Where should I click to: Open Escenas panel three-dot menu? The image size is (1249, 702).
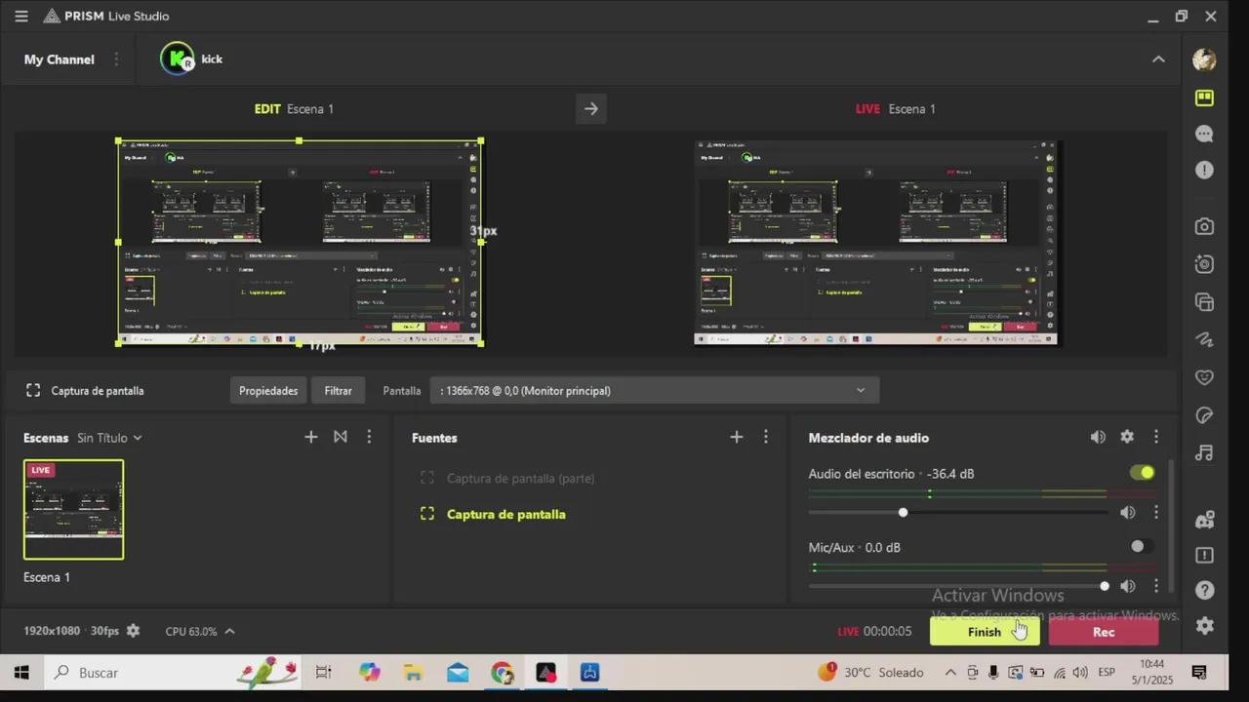(x=369, y=437)
